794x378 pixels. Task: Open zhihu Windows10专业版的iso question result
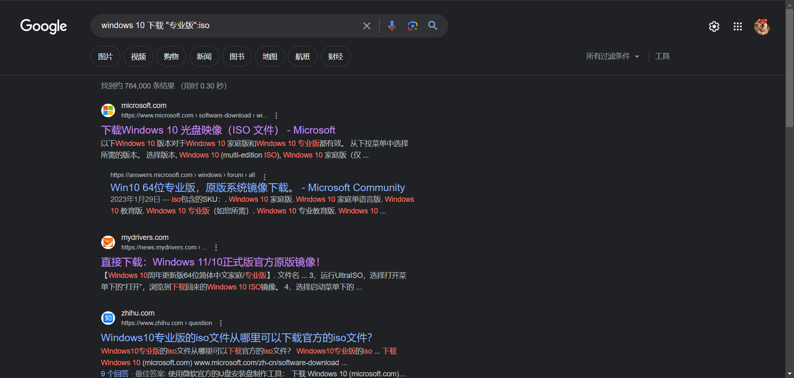(x=237, y=338)
